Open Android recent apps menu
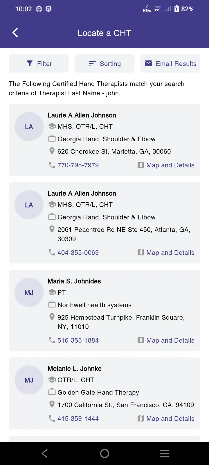Image resolution: width=209 pixels, height=465 pixels. pyautogui.click(x=165, y=453)
